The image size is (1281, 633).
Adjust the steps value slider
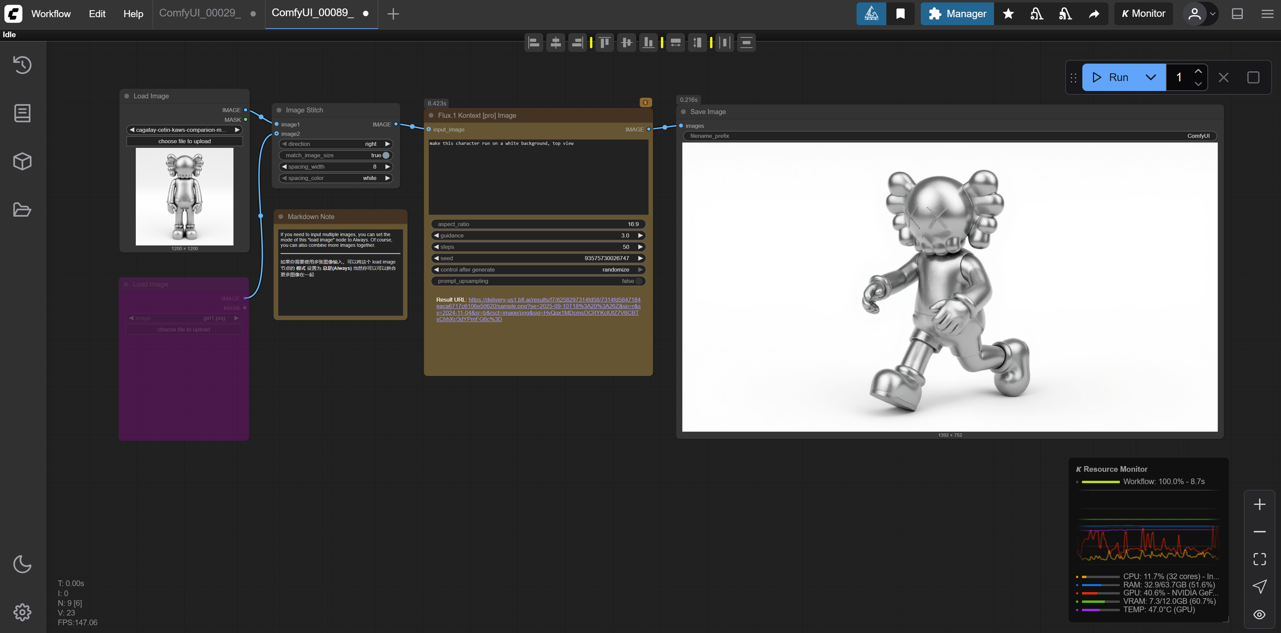tap(538, 247)
